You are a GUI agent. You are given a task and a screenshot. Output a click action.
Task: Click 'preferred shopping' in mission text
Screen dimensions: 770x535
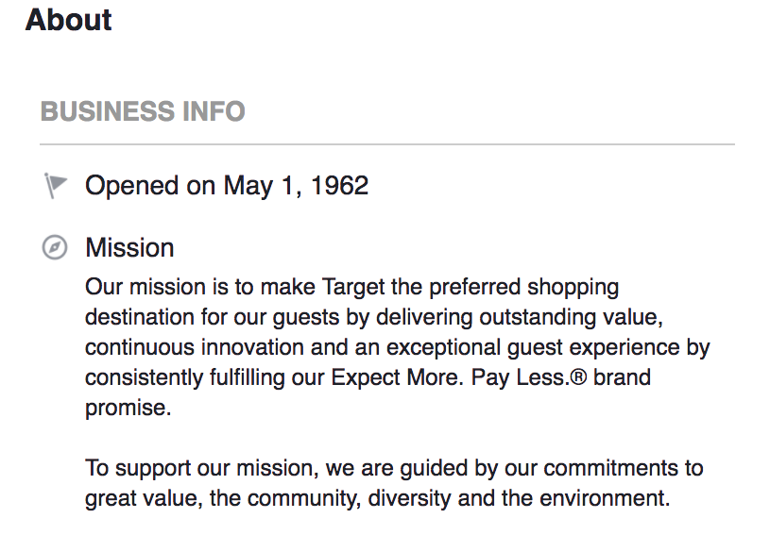coord(524,288)
